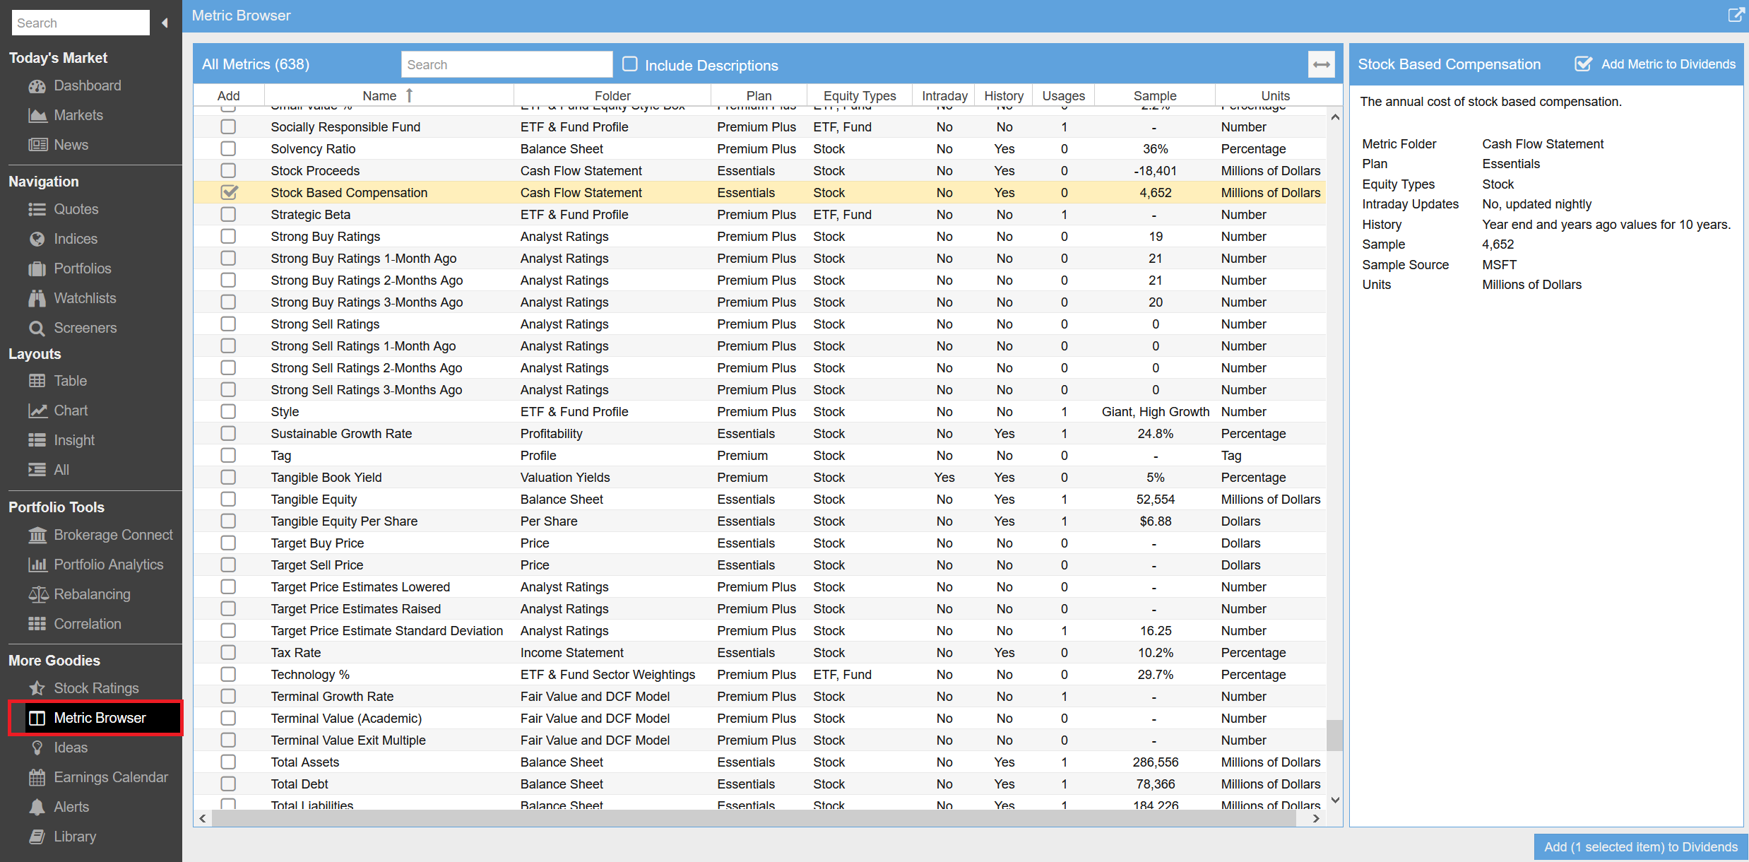1749x862 pixels.
Task: Focus the sidebar Search field
Action: [81, 23]
